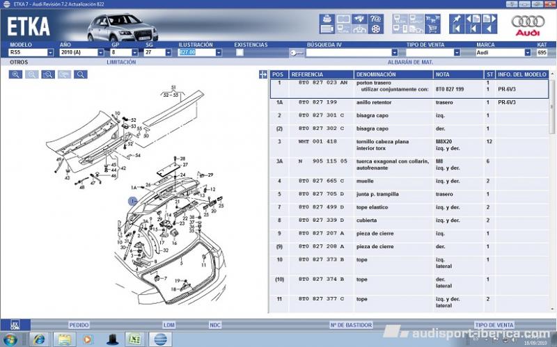Toggle the Existencias checkbox

(x=240, y=53)
